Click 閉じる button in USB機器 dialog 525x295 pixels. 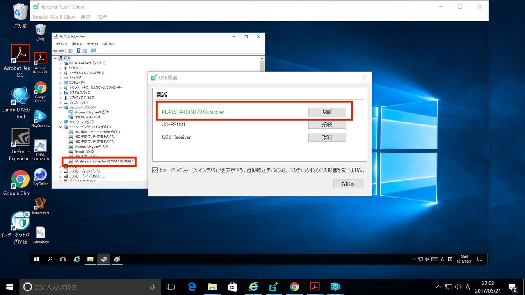pos(348,184)
